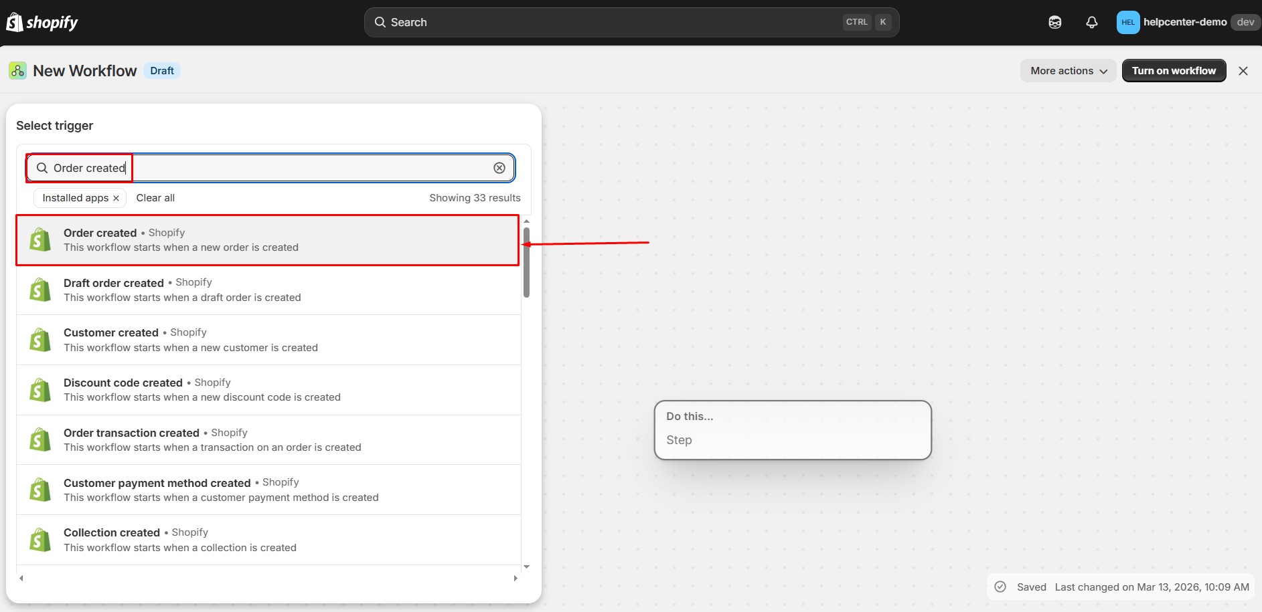The height and width of the screenshot is (612, 1262).
Task: Click the Last changed timestamp text
Action: pyautogui.click(x=1152, y=587)
